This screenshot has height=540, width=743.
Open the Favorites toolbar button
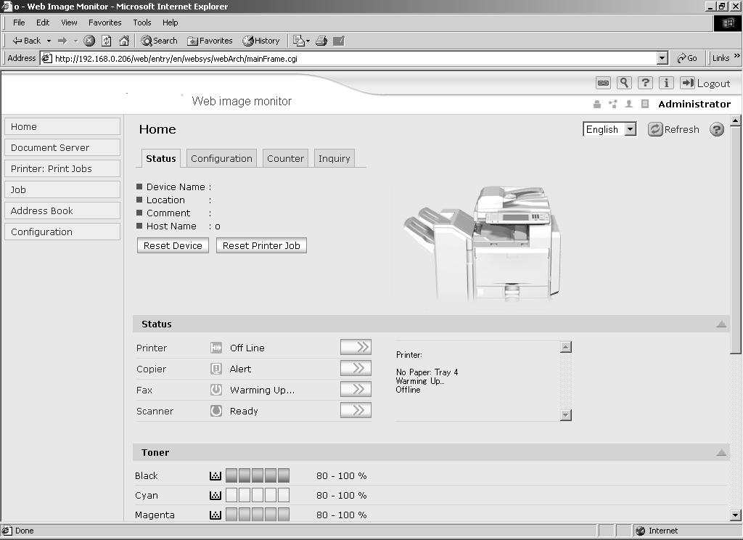pos(210,41)
